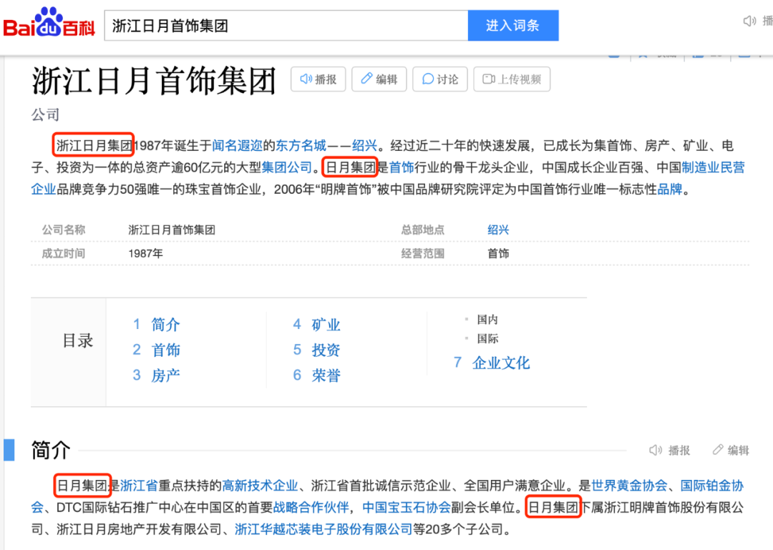The height and width of the screenshot is (550, 773).
Task: Open the 品牌 link ending the intro
Action: (670, 190)
